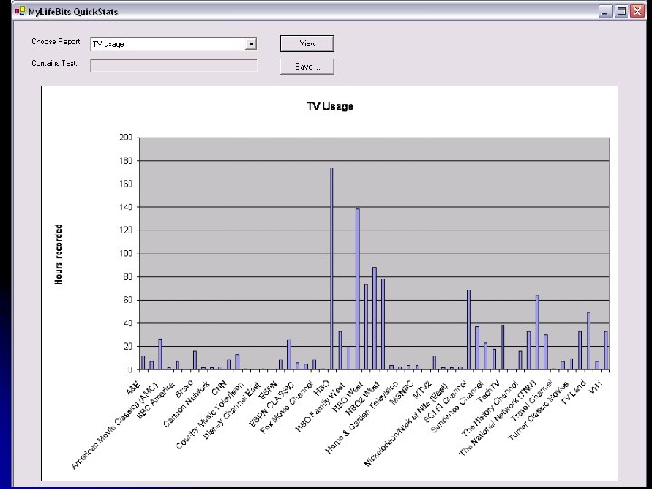The height and width of the screenshot is (489, 652).
Task: Click the Sundance Channel axis label
Action: point(456,407)
